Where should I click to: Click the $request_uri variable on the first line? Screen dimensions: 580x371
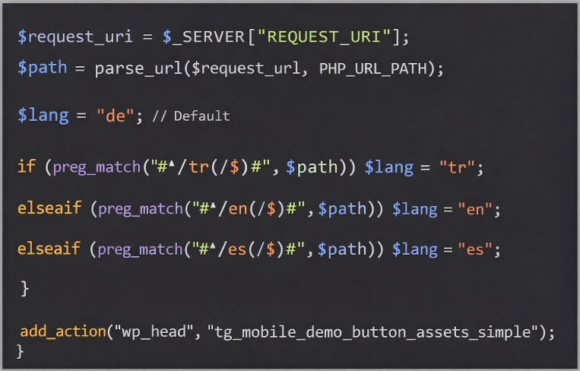(72, 36)
